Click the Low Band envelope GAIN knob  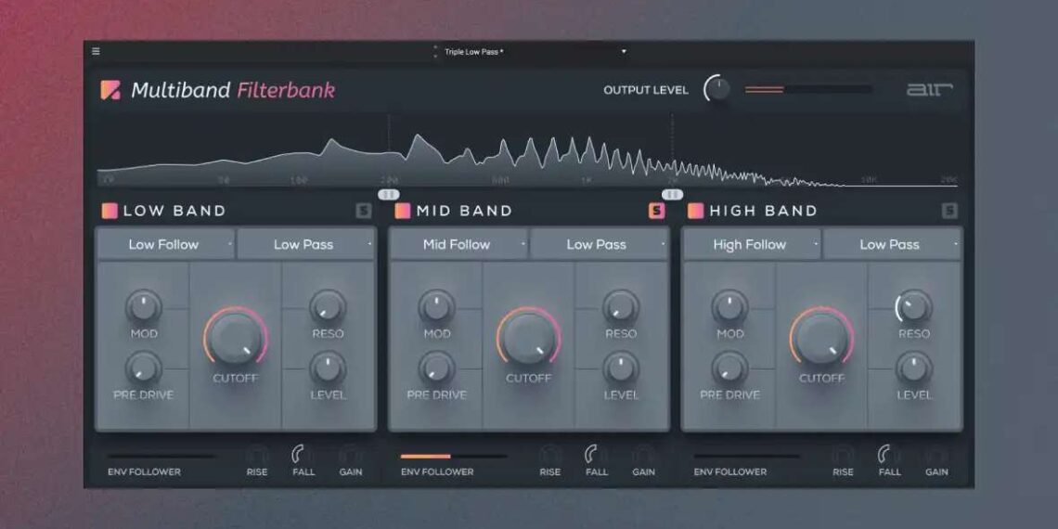click(351, 455)
